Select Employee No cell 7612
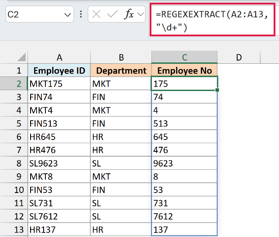Screen dimensions: 279x237 coord(184,216)
